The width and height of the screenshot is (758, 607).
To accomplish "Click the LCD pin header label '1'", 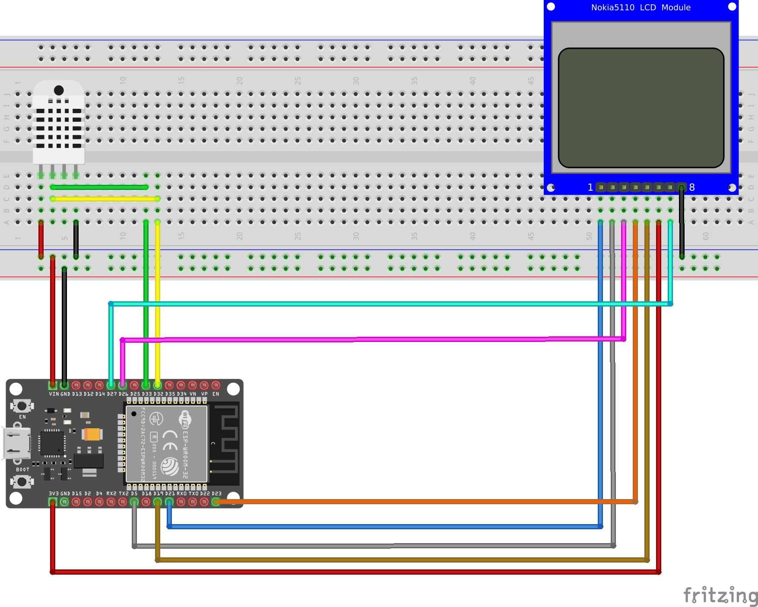I will [590, 187].
